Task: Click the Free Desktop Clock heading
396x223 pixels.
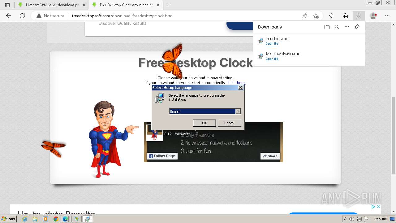Action: [x=196, y=63]
